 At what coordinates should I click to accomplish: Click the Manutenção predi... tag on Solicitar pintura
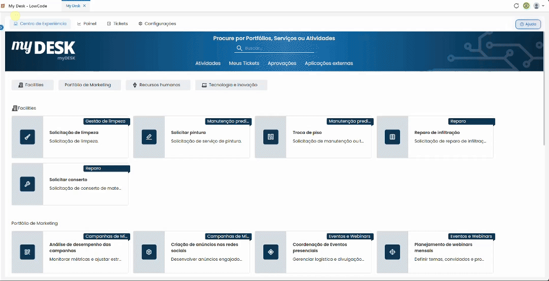pos(228,121)
